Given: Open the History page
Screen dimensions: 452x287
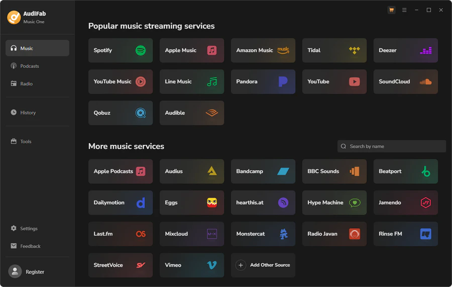Looking at the screenshot, I should (x=38, y=113).
